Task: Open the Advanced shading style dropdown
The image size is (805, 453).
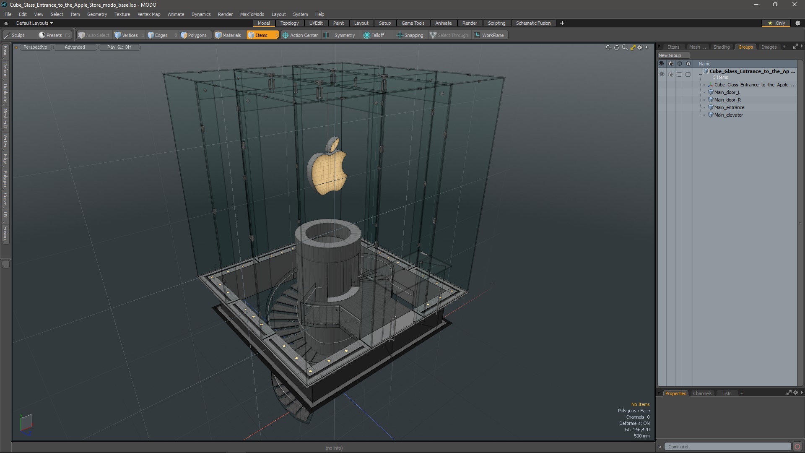Action: point(75,47)
